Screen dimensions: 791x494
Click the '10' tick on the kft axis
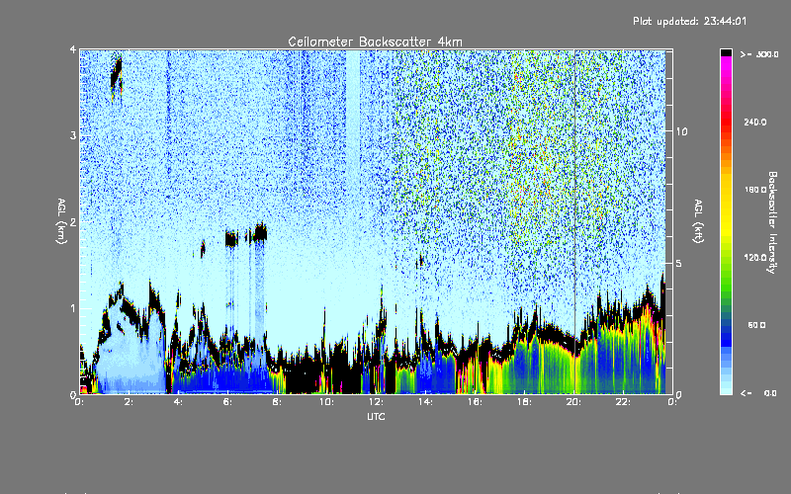click(x=681, y=131)
